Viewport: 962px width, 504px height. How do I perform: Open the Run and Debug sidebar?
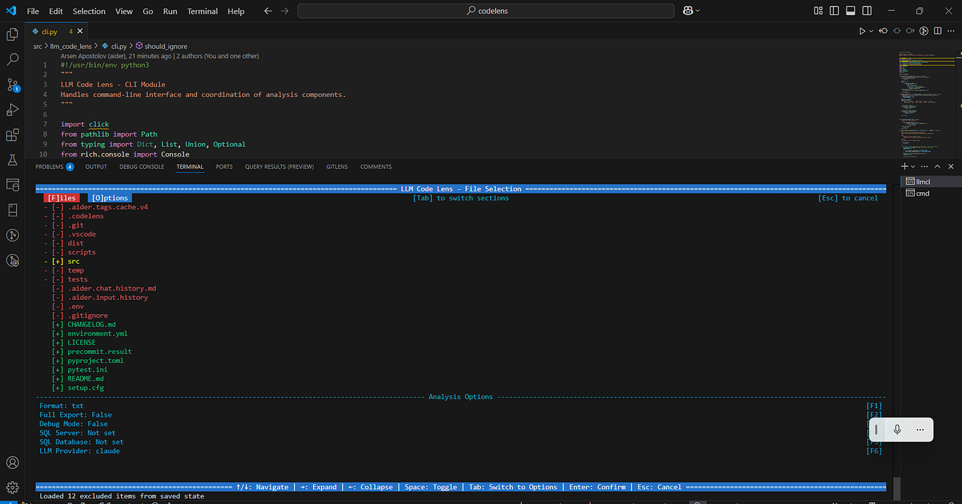12,109
